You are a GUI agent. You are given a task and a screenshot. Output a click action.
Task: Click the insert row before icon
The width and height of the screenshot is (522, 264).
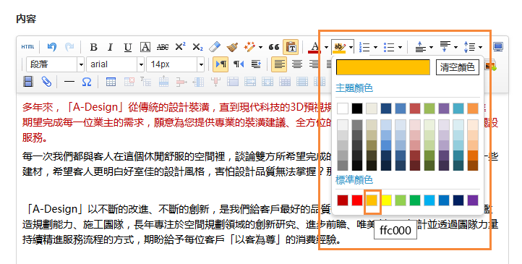pos(163,82)
